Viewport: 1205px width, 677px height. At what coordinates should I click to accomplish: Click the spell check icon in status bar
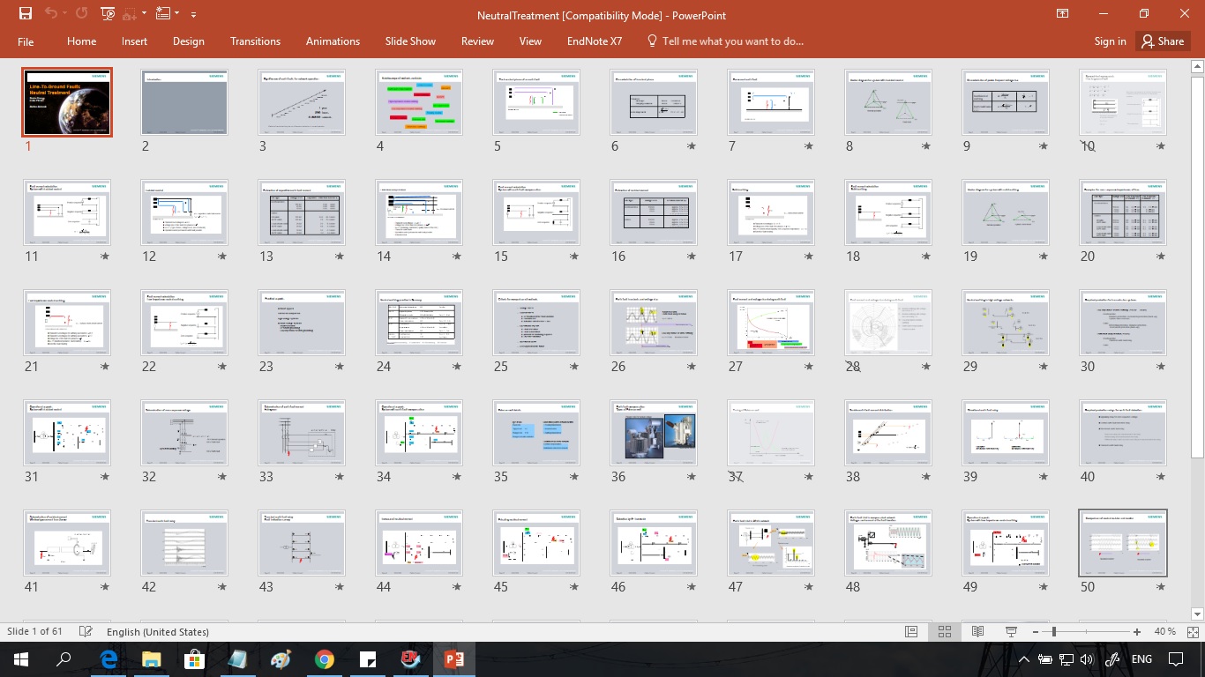(86, 632)
